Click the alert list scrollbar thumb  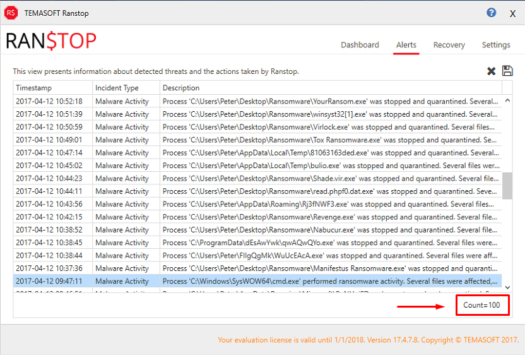[x=507, y=186]
